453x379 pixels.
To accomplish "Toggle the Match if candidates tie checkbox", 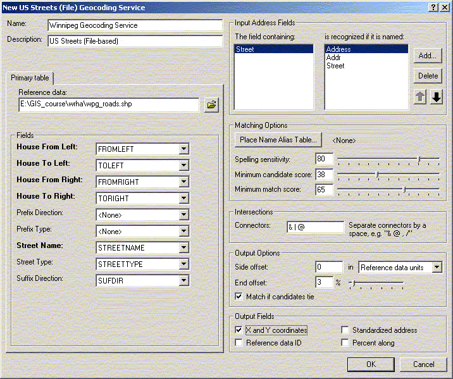I will [x=239, y=296].
